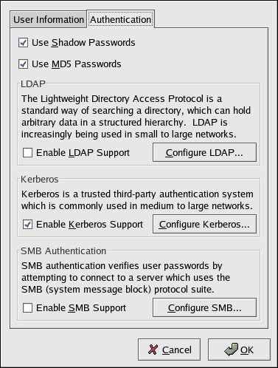Viewport: 278px width, 368px height.
Task: Click the "Enable SMB Support" label text
Action: point(81,308)
